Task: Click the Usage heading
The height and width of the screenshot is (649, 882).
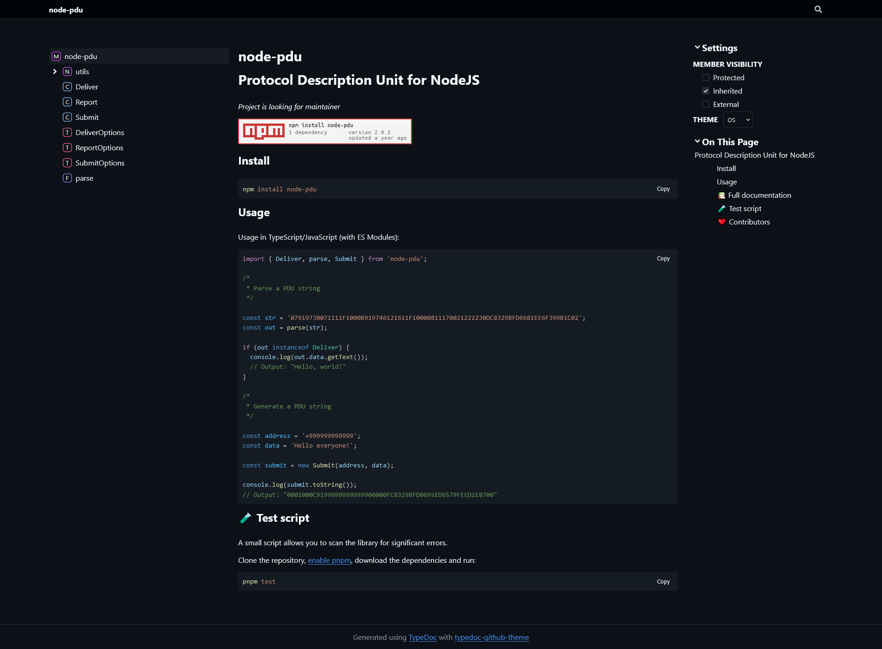Action: 254,212
